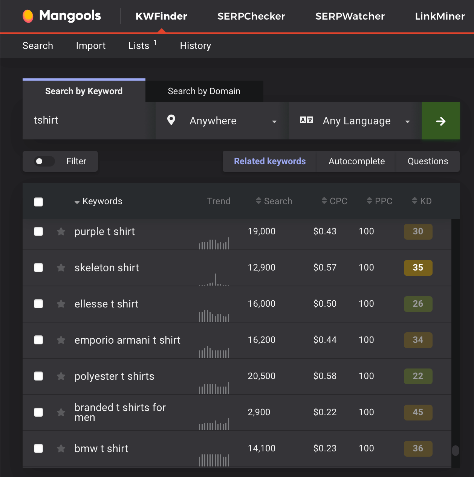The height and width of the screenshot is (477, 474).
Task: Select the Related keywords tab
Action: point(270,161)
